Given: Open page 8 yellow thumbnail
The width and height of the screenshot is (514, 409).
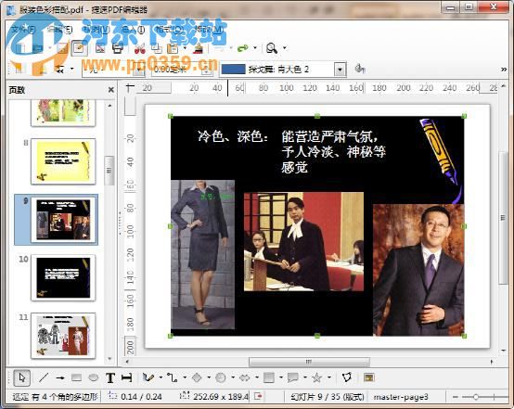Looking at the screenshot, I should coord(63,161).
